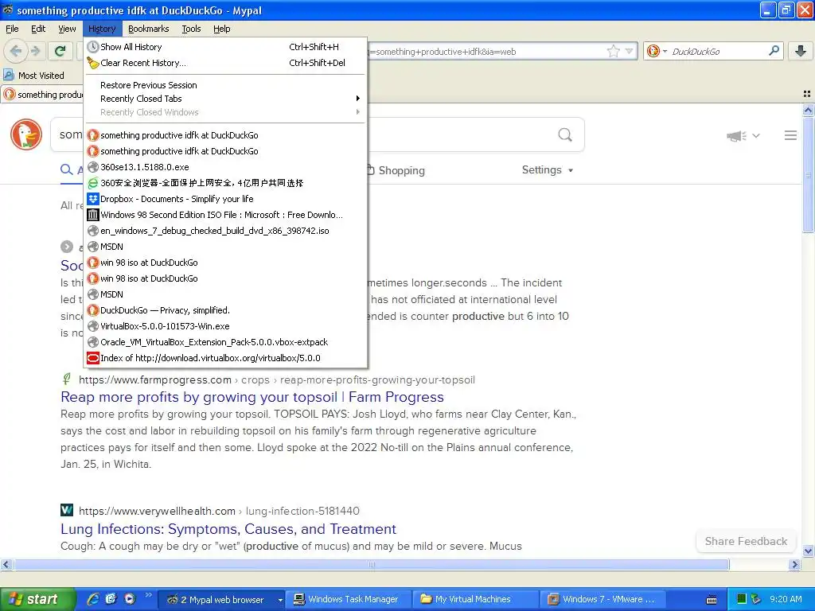The width and height of the screenshot is (815, 611).
Task: Click the tab groups grid icon
Action: (807, 94)
